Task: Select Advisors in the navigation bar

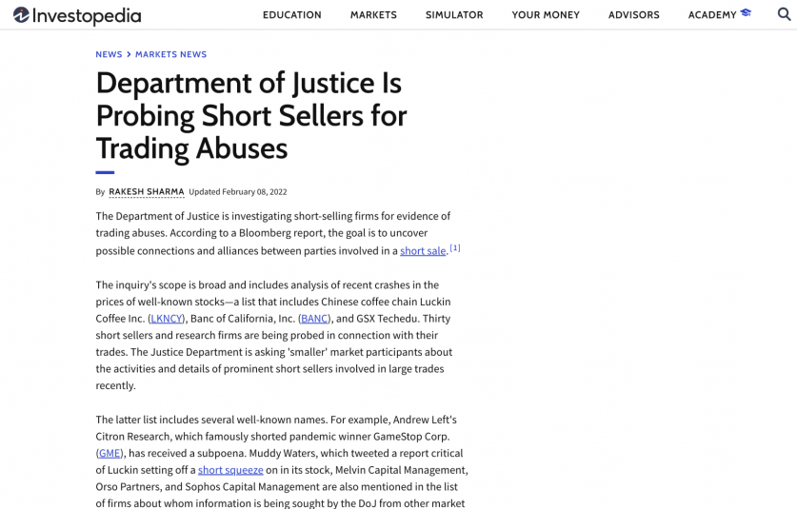Action: tap(633, 15)
